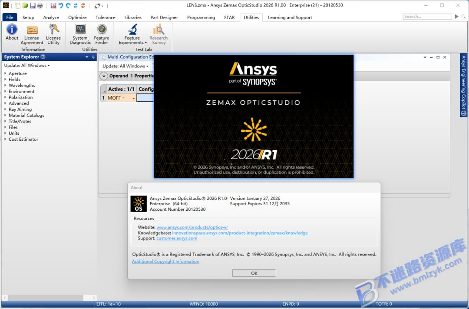This screenshot has height=309, width=469.
Task: Expand the Environment tree node
Action: click(x=5, y=91)
